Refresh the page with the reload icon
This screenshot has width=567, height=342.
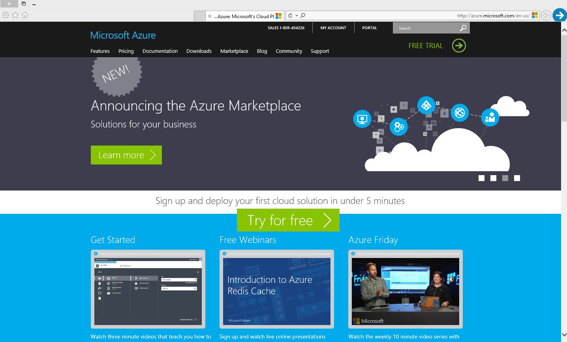coord(290,15)
